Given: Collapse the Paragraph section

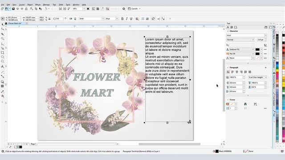Looking at the screenshot, I should [x=228, y=68].
